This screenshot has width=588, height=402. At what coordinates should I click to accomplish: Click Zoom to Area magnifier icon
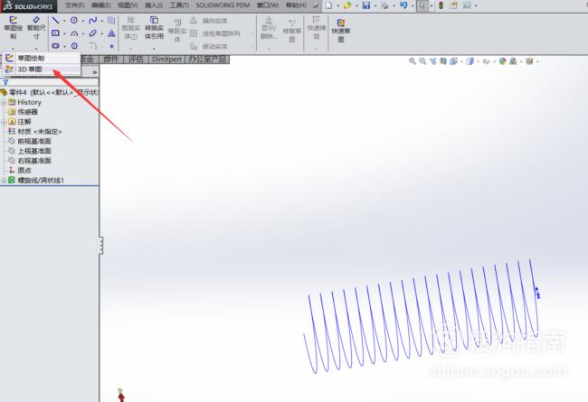tap(422, 61)
